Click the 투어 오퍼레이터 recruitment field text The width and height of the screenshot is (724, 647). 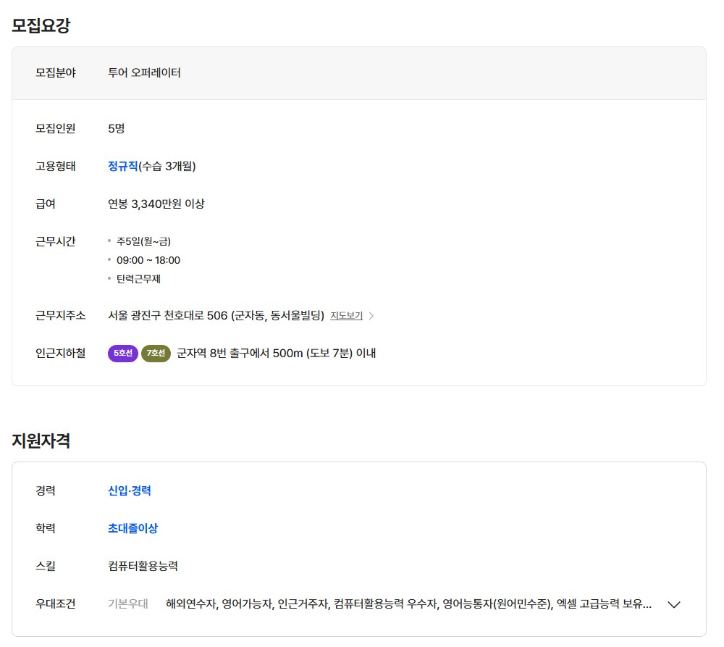click(144, 72)
